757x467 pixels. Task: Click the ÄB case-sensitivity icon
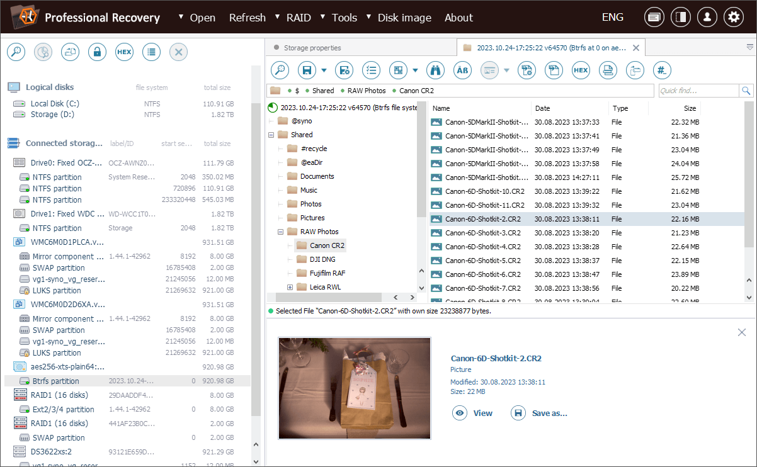point(462,70)
